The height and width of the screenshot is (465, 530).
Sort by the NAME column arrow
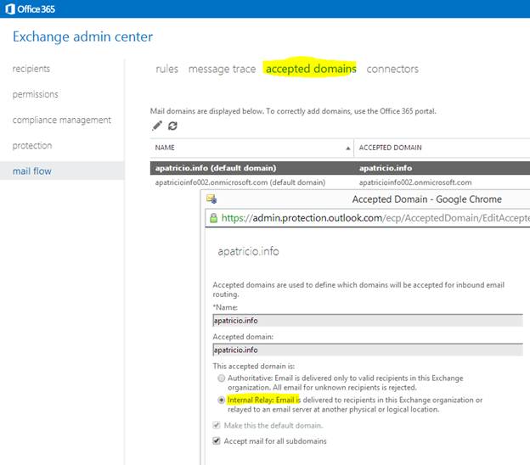pyautogui.click(x=348, y=148)
